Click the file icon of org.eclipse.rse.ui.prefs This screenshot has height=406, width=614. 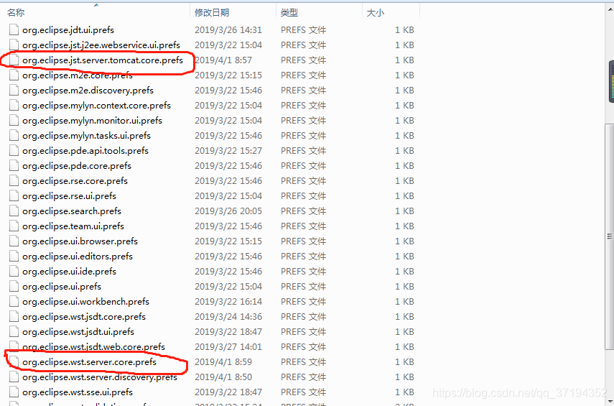(x=14, y=196)
